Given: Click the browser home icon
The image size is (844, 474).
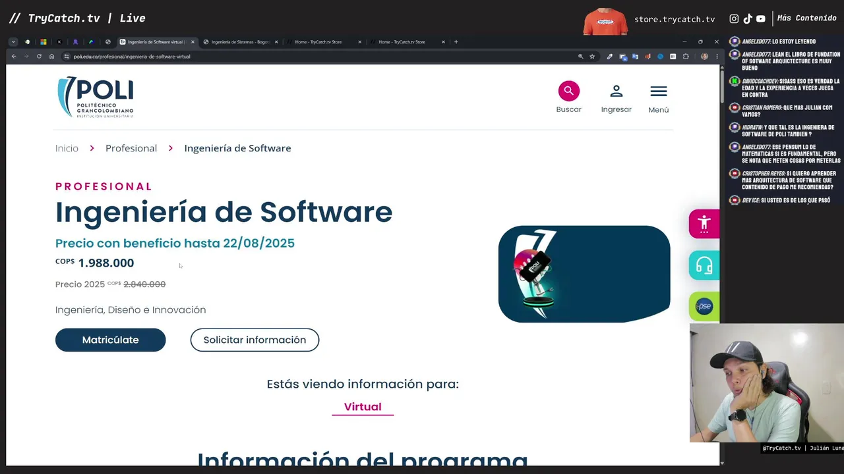Looking at the screenshot, I should (x=51, y=57).
